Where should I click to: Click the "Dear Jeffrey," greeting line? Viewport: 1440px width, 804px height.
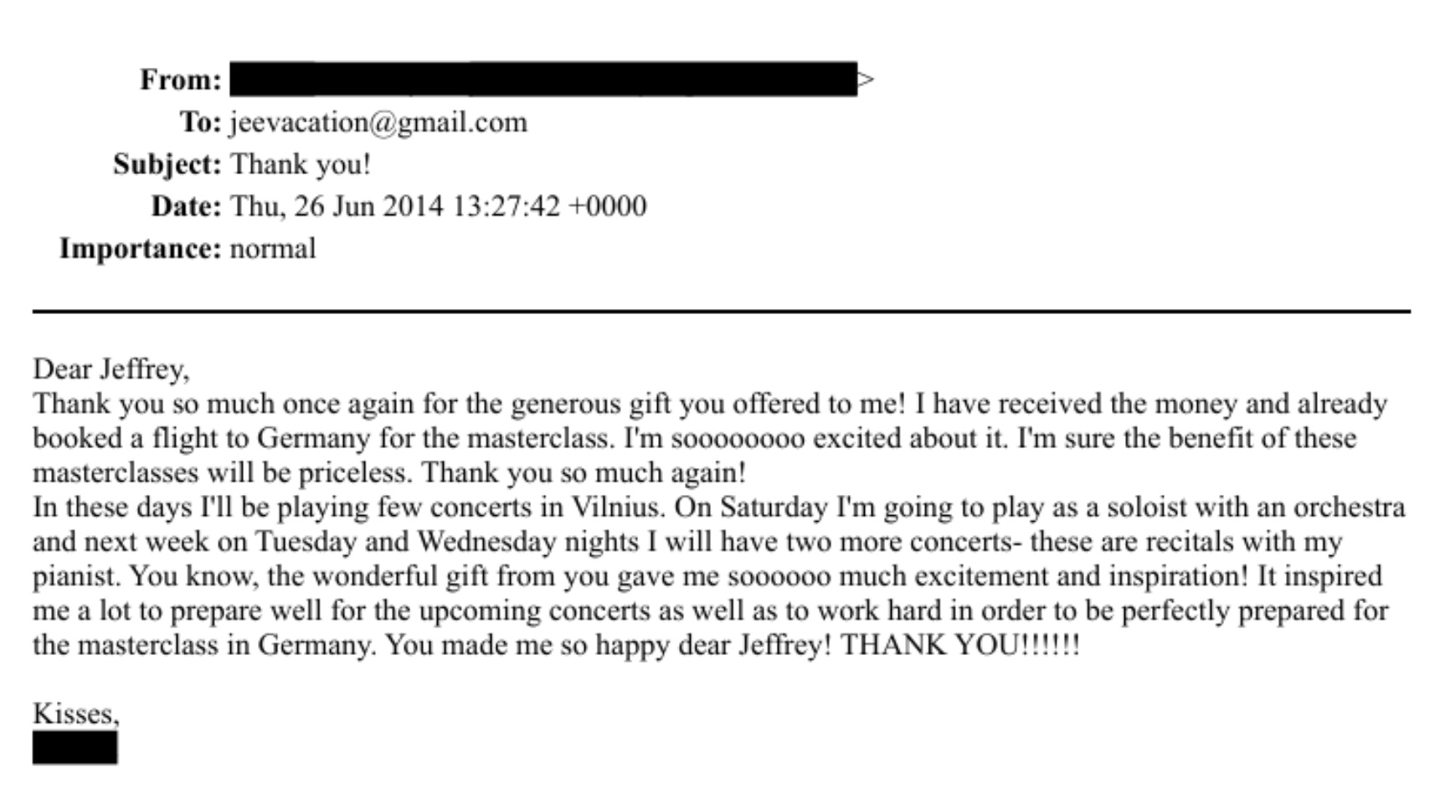[x=111, y=369]
